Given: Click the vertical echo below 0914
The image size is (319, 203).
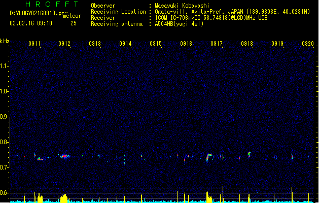Looking at the screenshot, I should [x=124, y=159].
